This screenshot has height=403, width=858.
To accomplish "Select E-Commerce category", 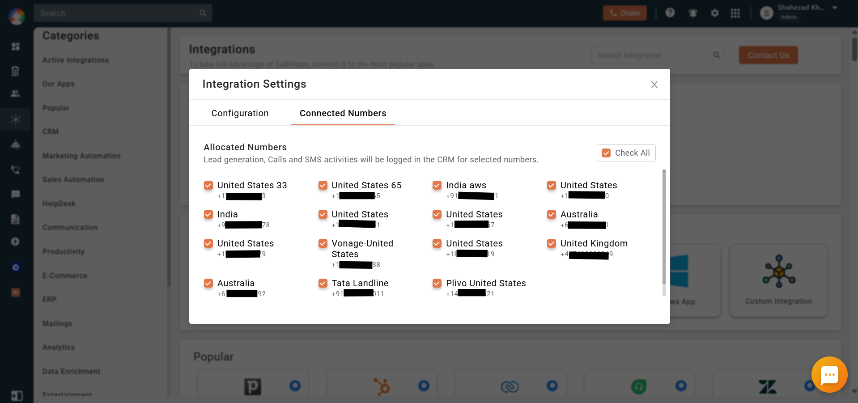I will click(65, 276).
